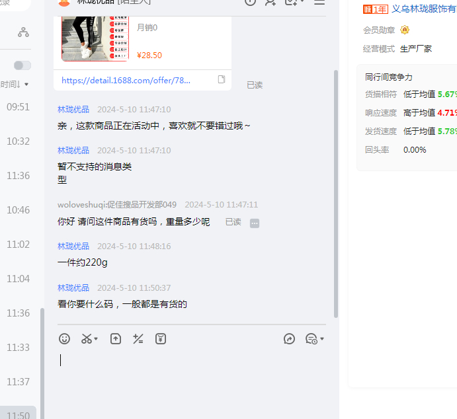Click the scissors screenshot tool
This screenshot has height=419, width=457.
pos(87,339)
